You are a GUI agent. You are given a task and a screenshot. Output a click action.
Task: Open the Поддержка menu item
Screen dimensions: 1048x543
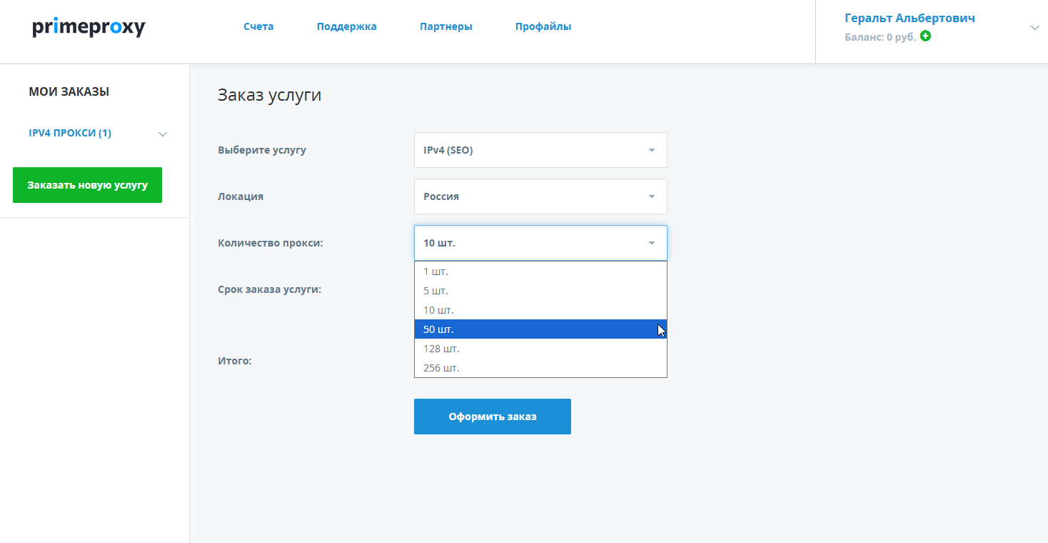click(347, 26)
